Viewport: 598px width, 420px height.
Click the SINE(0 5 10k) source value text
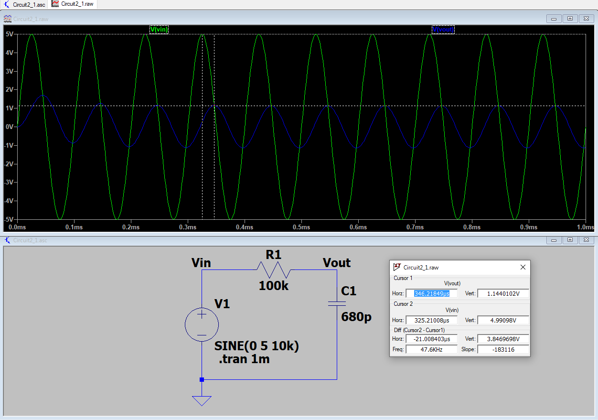click(256, 346)
